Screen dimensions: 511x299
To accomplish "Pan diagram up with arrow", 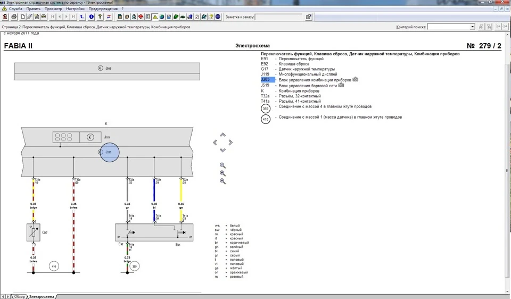I will tap(222, 135).
